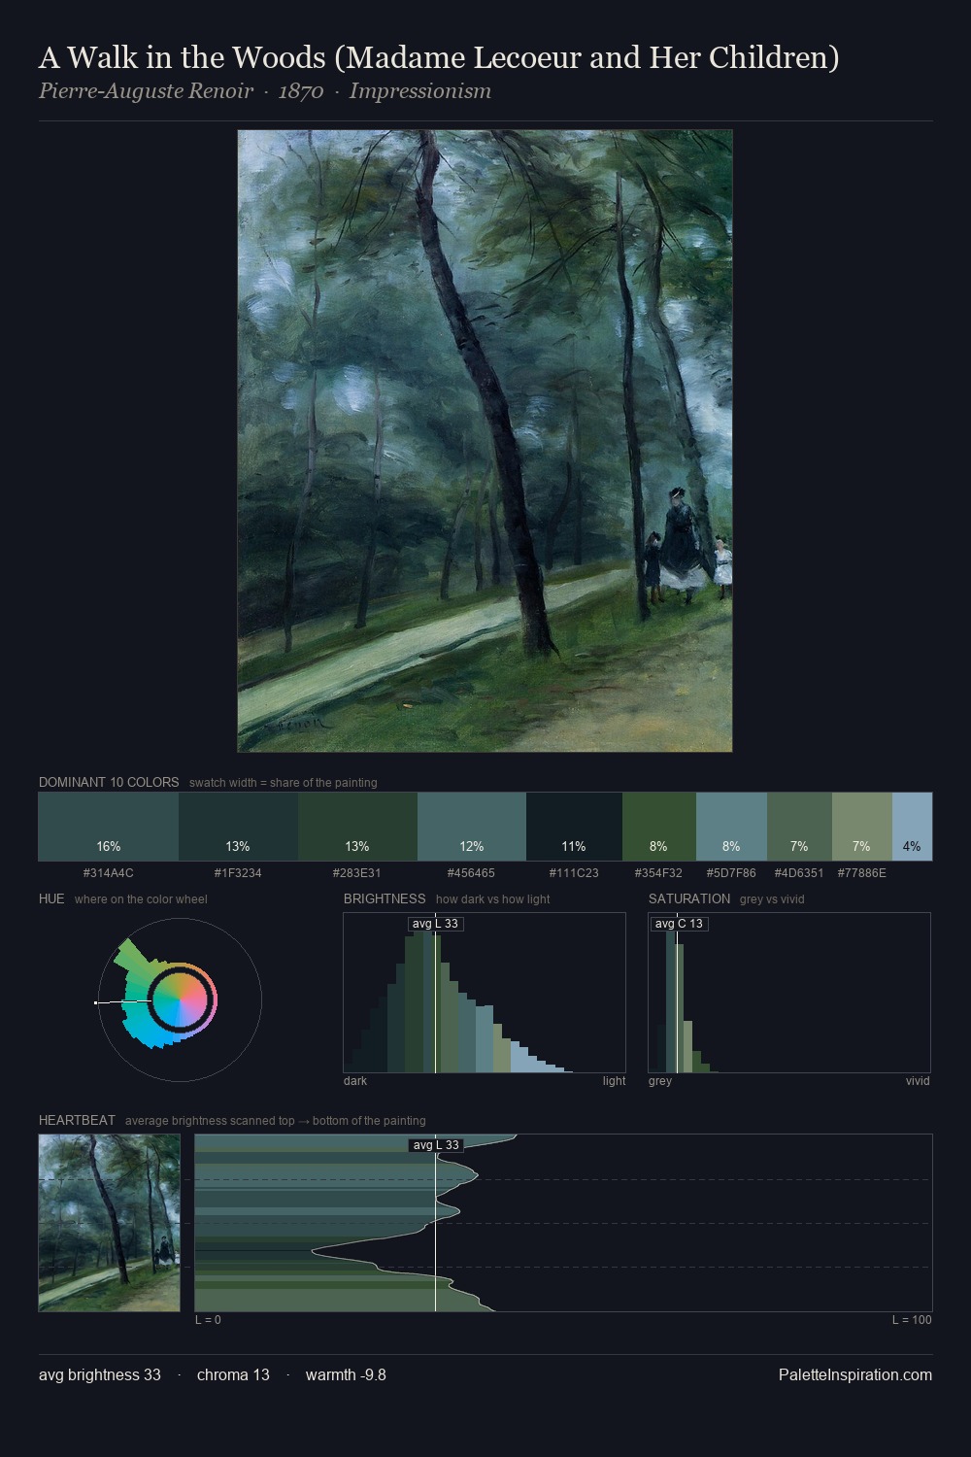Click hex label #1F3234
The image size is (971, 1457).
tap(238, 872)
